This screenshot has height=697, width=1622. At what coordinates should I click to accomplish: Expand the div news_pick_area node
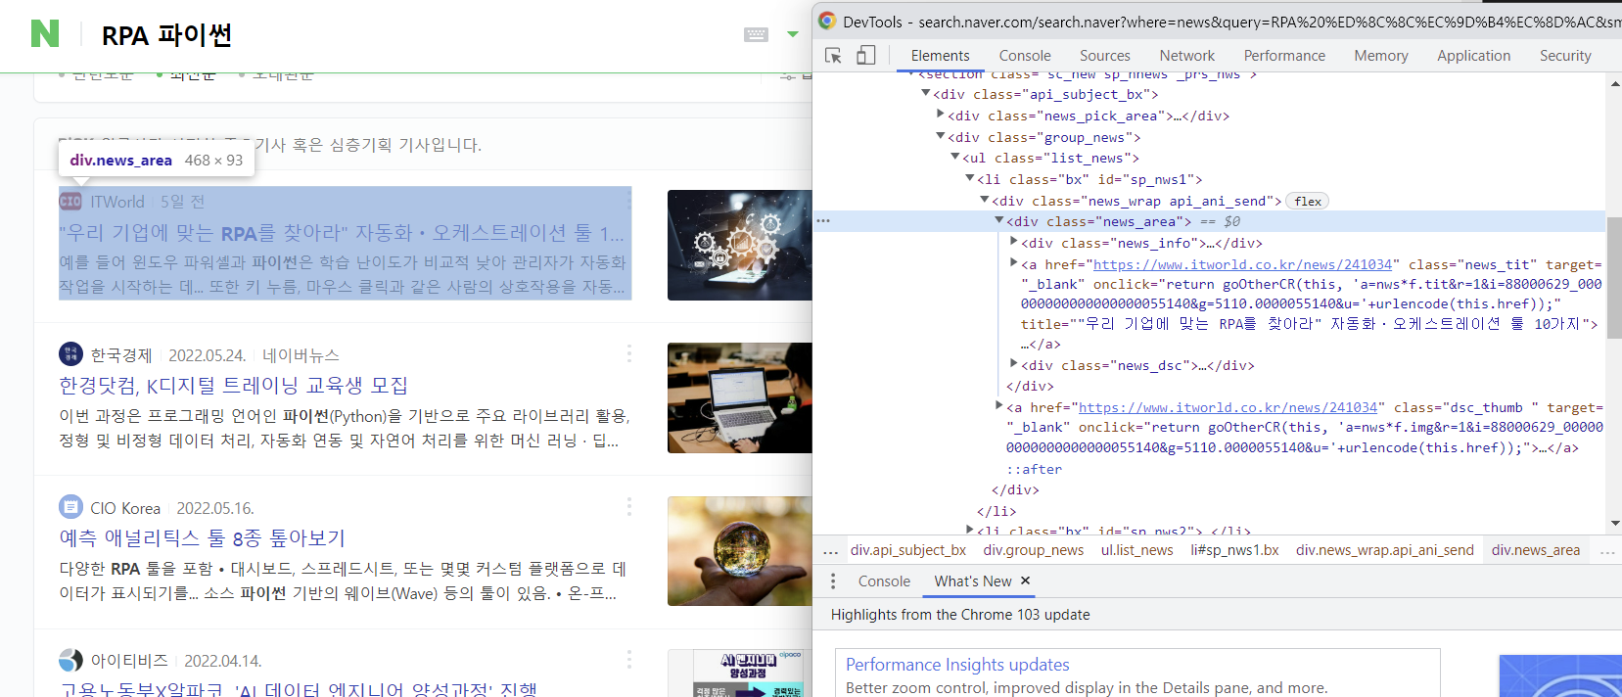pos(940,115)
